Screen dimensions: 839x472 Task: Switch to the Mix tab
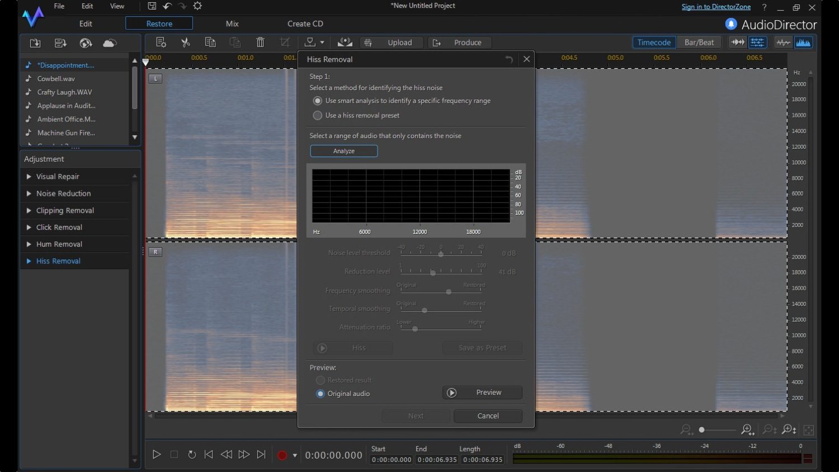coord(232,23)
